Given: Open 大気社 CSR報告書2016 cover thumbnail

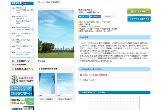Looking at the screenshot, I should 47,84.
